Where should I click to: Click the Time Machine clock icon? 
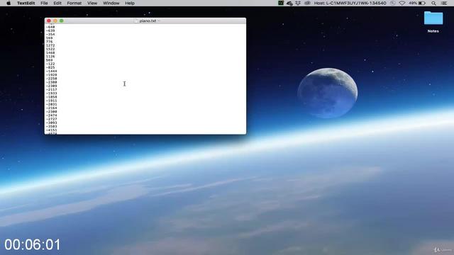[392, 3]
